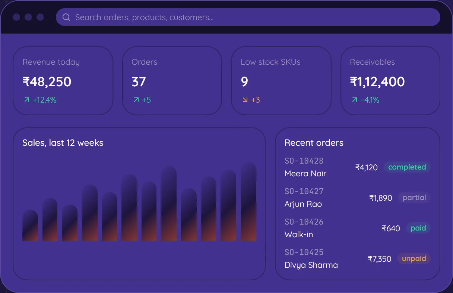
Task: Click the Recent orders heading
Action: pyautogui.click(x=314, y=143)
